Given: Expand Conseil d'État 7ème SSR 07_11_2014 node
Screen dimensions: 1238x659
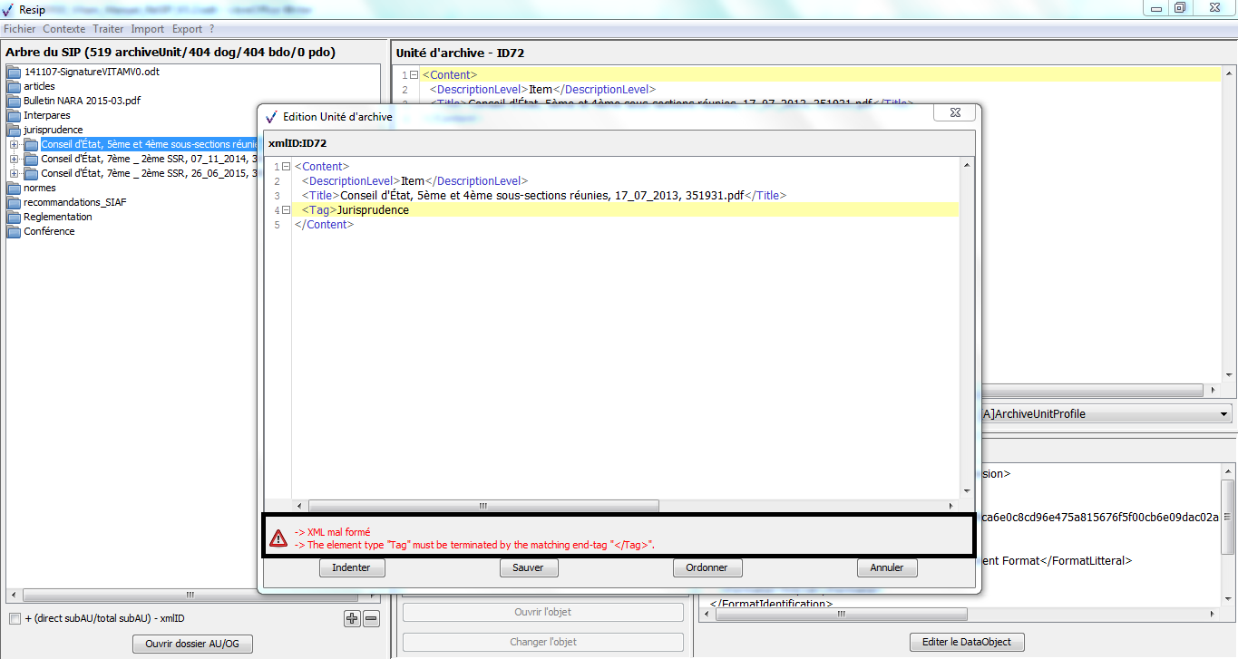Looking at the screenshot, I should [x=15, y=159].
